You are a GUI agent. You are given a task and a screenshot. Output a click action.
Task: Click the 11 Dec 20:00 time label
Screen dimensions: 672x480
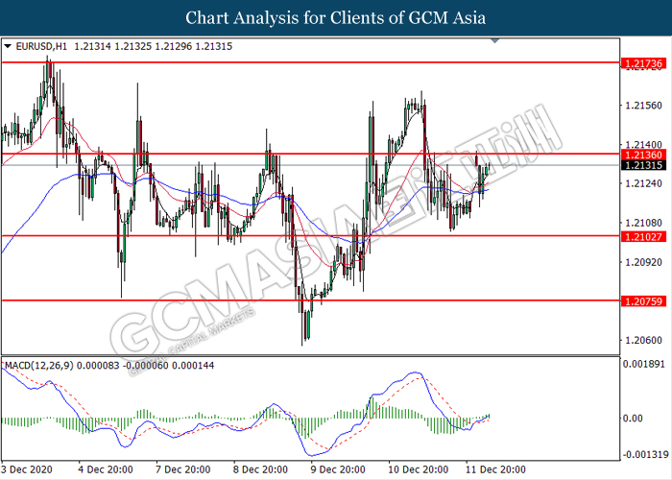click(x=495, y=469)
